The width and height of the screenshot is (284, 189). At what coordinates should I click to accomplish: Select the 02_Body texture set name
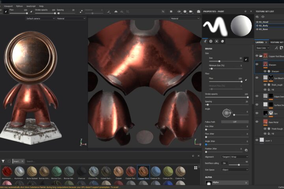pos(263,26)
